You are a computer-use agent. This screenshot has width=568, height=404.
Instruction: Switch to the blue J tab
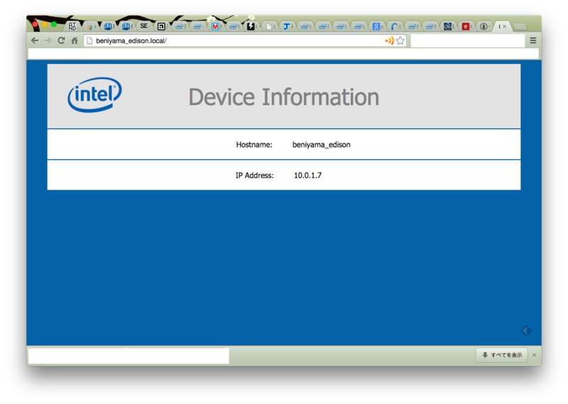pyautogui.click(x=286, y=26)
